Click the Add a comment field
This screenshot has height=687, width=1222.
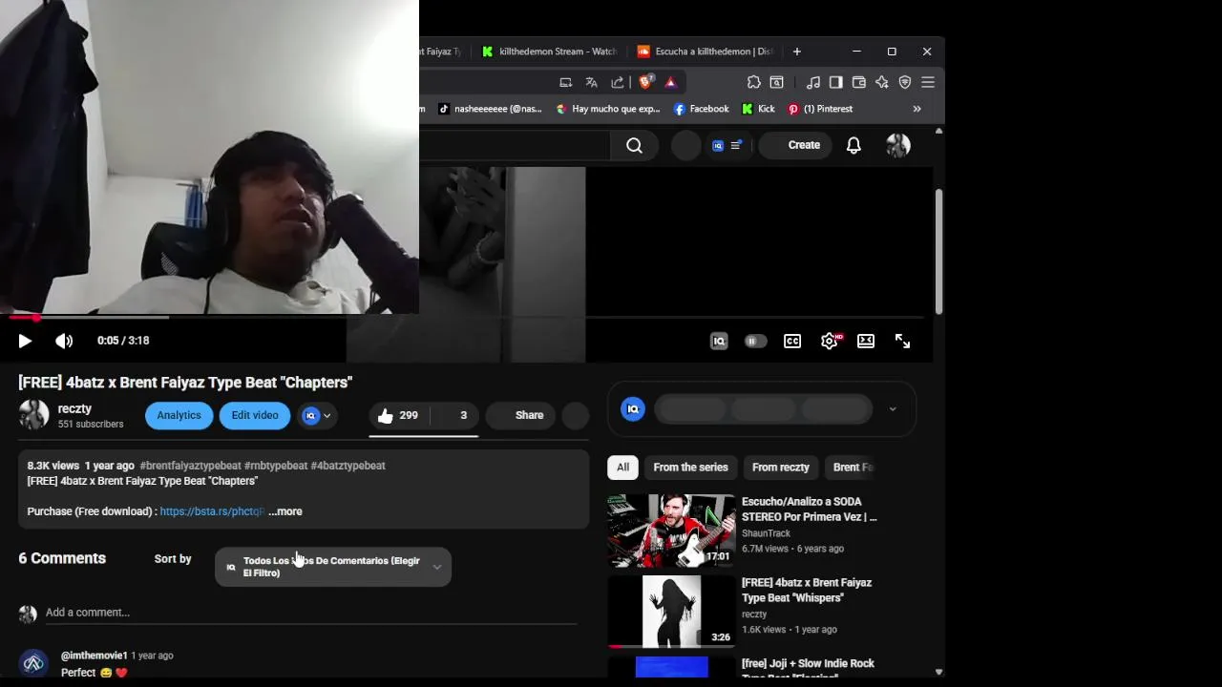click(311, 613)
